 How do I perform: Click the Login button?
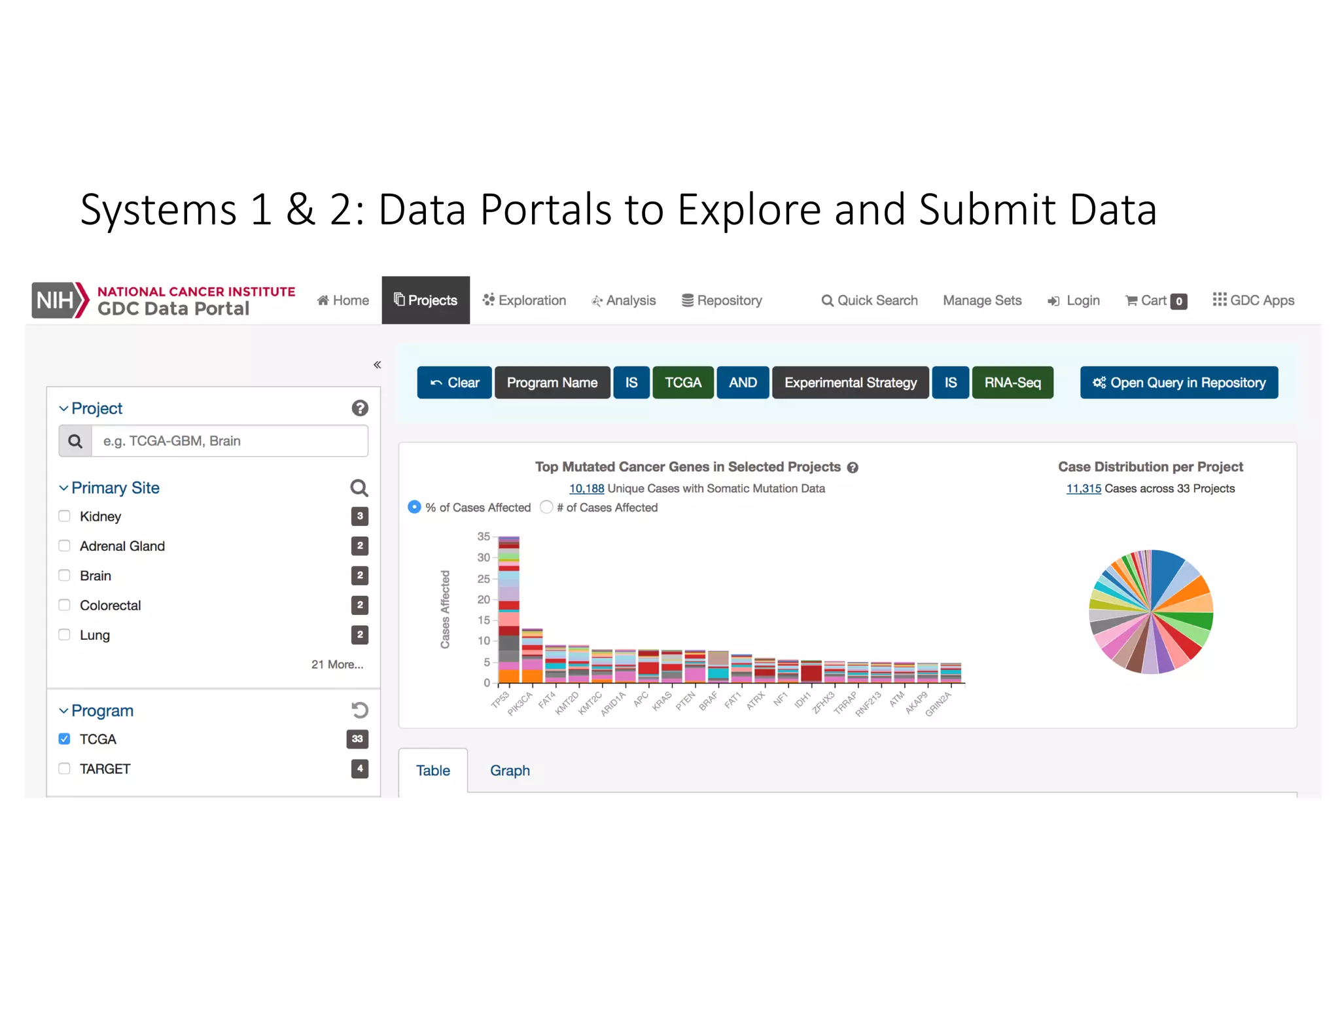[x=1073, y=301]
